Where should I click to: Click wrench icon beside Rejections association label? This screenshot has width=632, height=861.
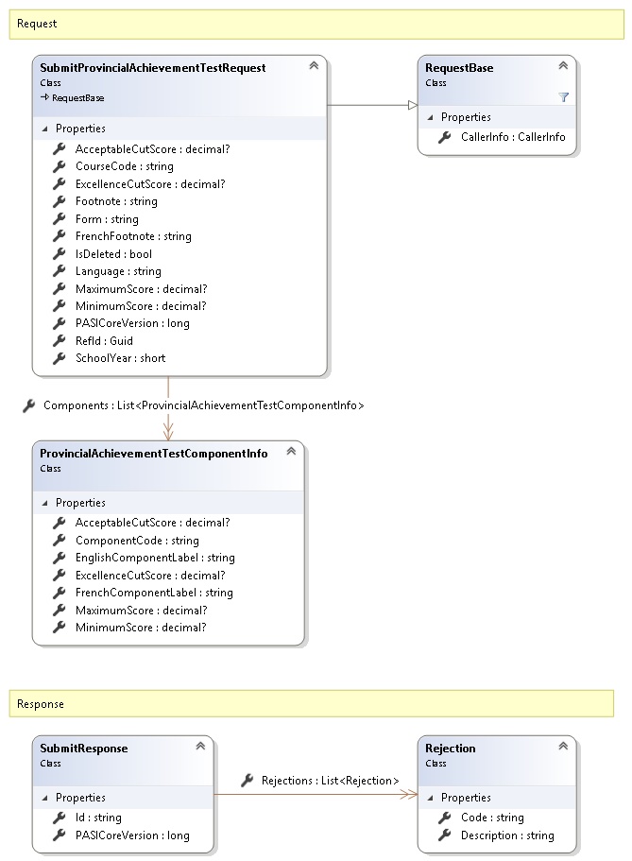[x=247, y=781]
